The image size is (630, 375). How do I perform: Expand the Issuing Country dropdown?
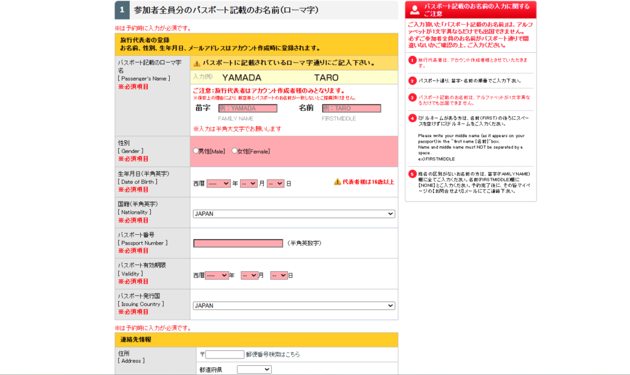293,306
